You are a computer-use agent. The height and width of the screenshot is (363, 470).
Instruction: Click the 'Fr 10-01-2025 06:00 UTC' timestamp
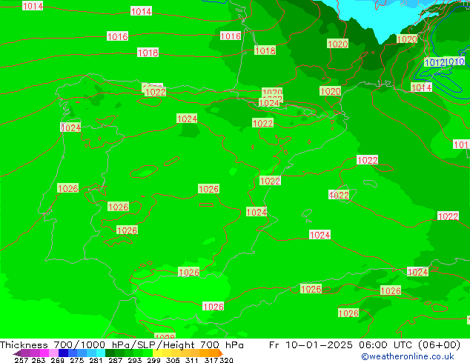342,345
